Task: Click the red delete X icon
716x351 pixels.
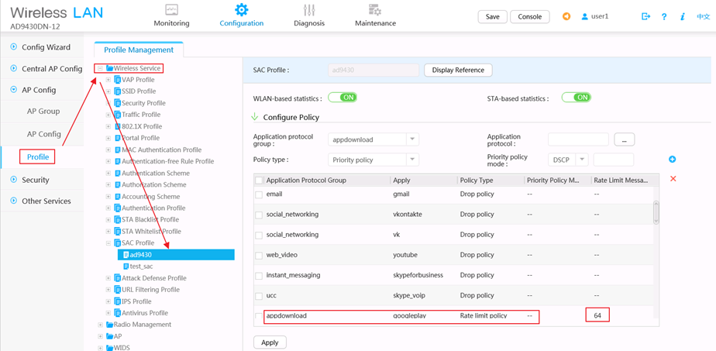Action: tap(673, 179)
